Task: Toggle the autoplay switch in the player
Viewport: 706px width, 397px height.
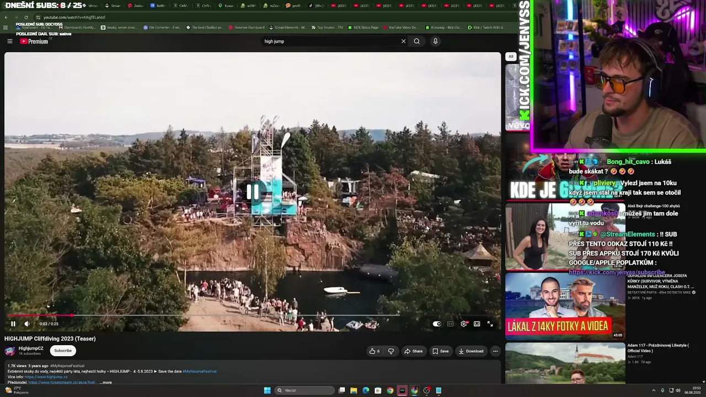Action: 437,324
